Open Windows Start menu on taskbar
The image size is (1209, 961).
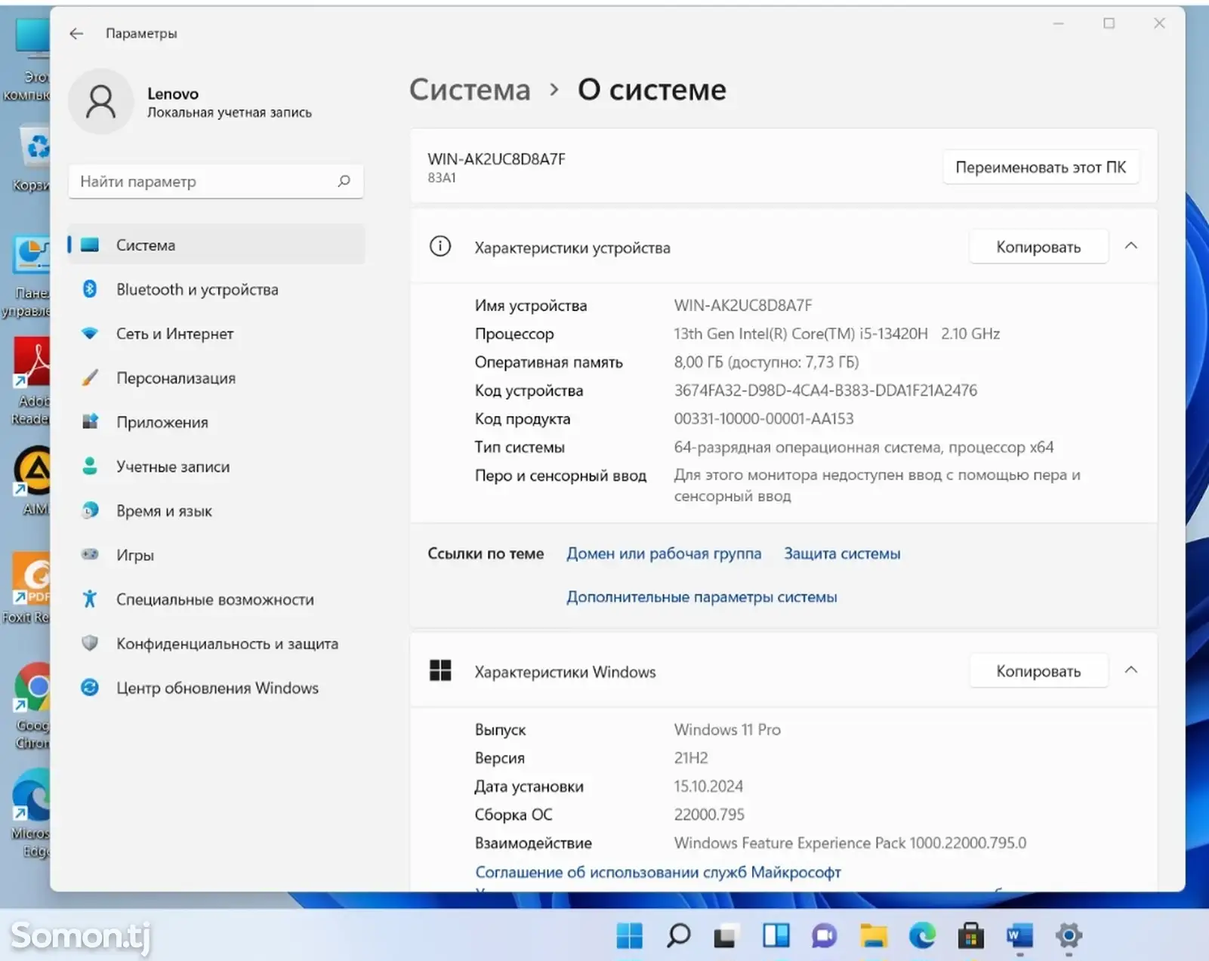(629, 936)
